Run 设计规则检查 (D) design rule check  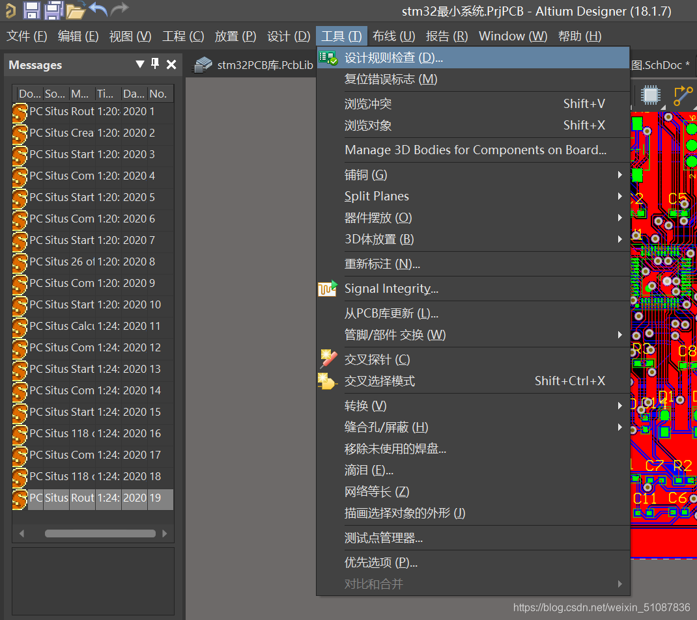[393, 58]
